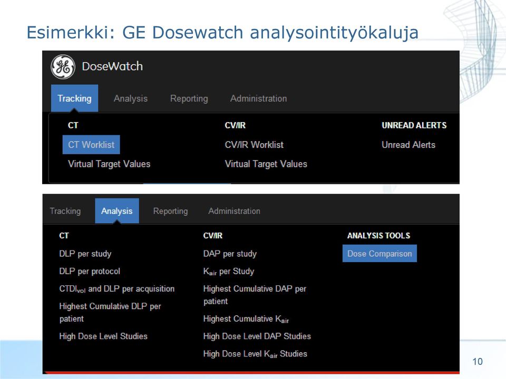Click the CT heading in Analysis panel
Screen dimensions: 506x379
click(x=64, y=236)
